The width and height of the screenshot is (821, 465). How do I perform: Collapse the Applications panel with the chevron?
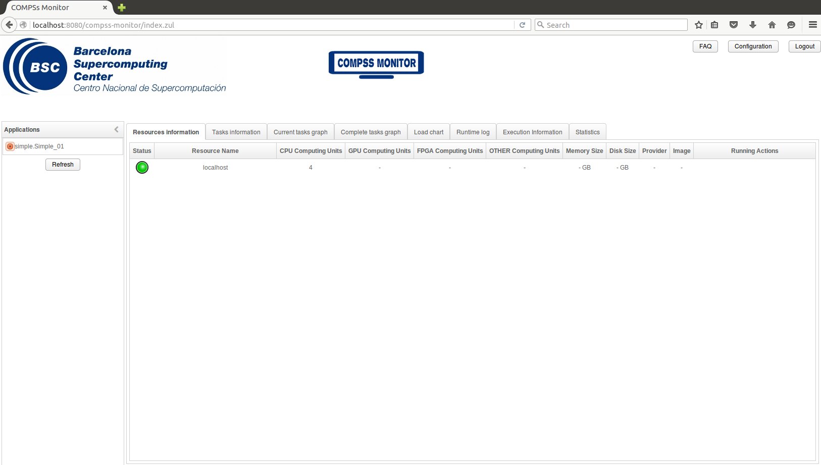pos(116,130)
